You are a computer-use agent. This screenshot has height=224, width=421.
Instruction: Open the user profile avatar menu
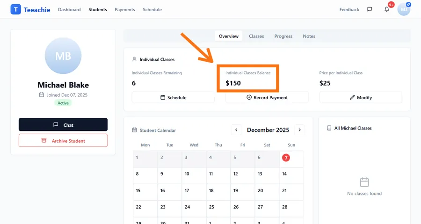click(x=403, y=9)
